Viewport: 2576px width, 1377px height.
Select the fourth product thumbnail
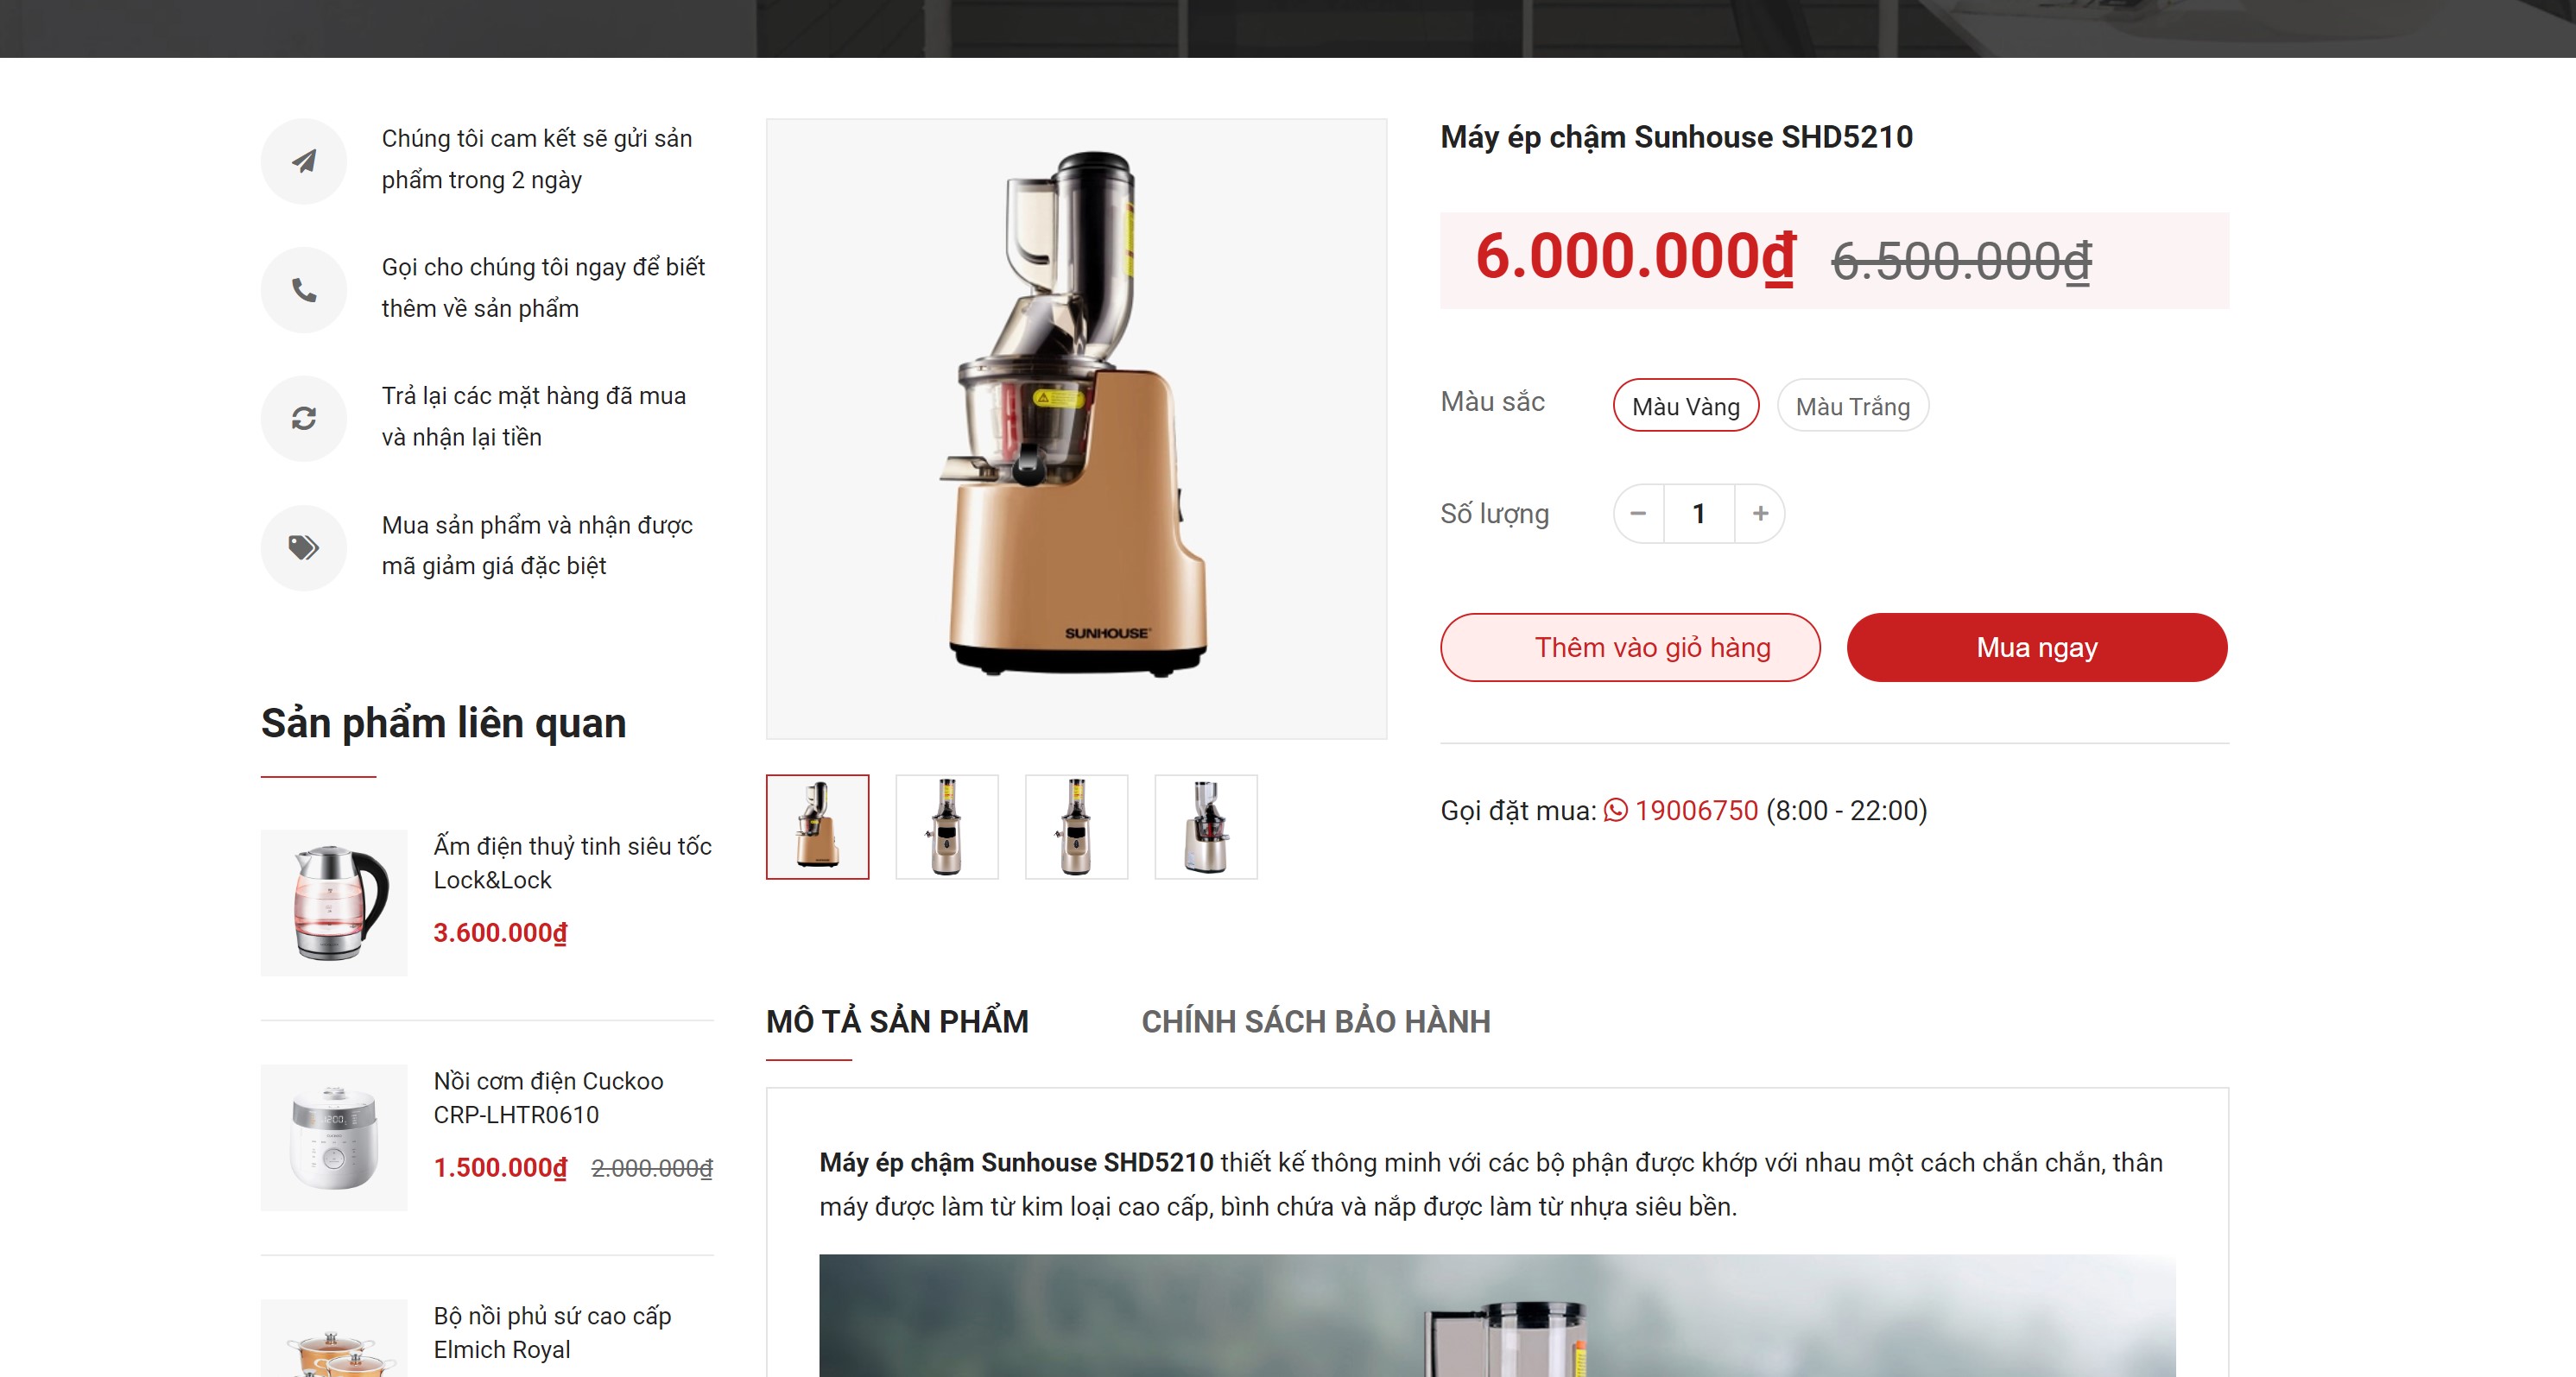(1205, 827)
